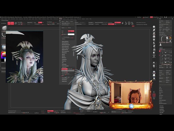174x131 pixels.
Task: Click the streamer webcam overlay
Action: point(130,95)
